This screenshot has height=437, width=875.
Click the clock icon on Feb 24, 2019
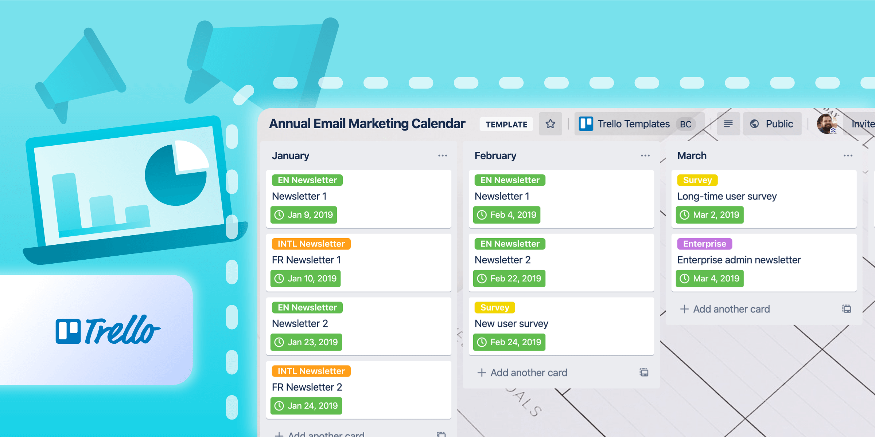pos(482,342)
